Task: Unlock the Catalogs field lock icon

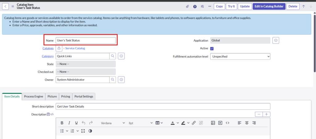Action: click(59, 48)
